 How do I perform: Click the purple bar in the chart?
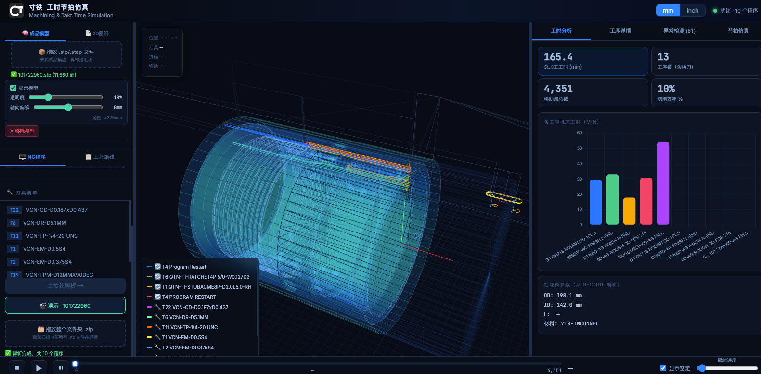pyautogui.click(x=663, y=183)
